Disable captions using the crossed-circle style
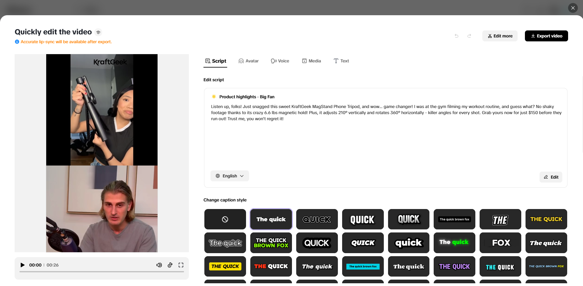The image size is (583, 286). [225, 219]
